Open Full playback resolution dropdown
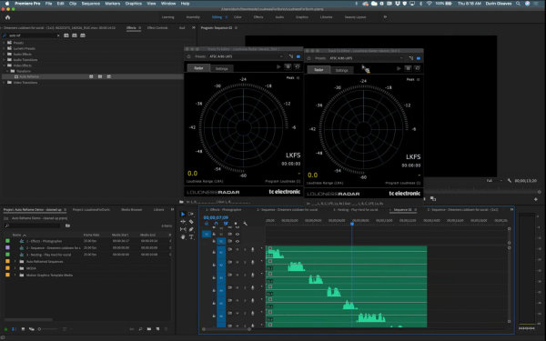 (494, 181)
